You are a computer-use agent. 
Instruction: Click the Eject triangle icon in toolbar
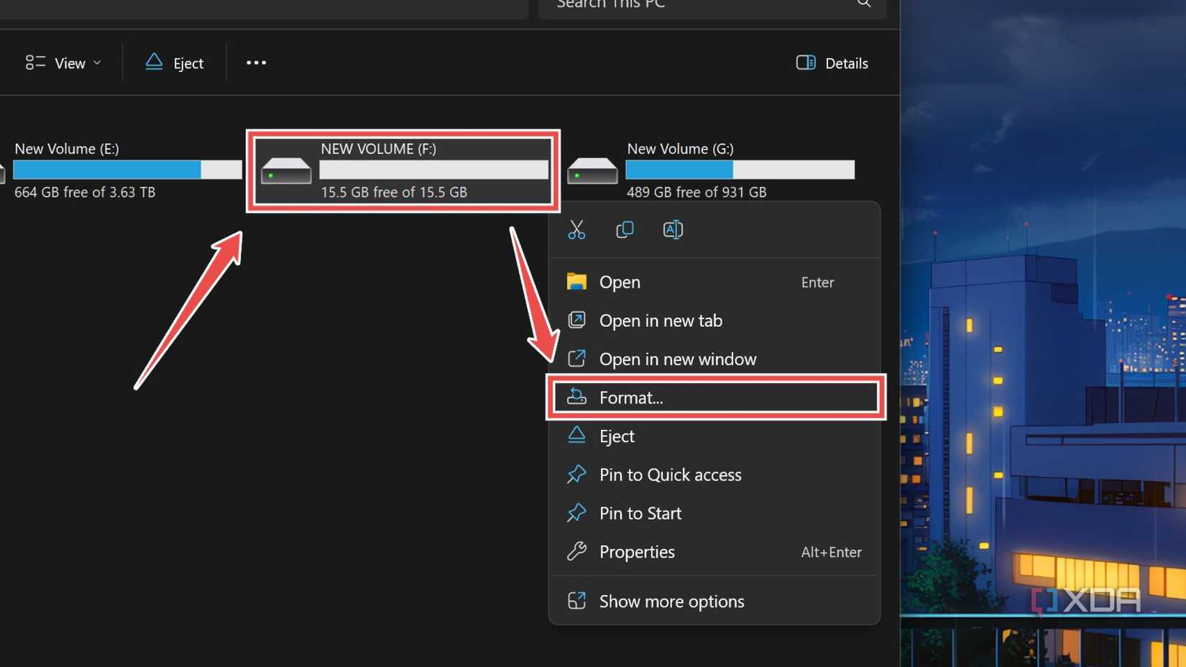(x=154, y=63)
